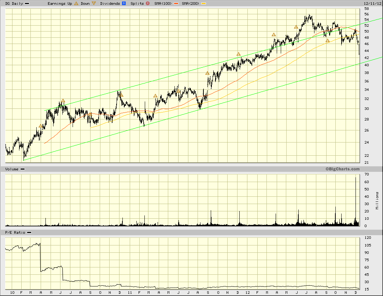Click earnings marker at September 2011 gap up
Viewport: 383px width, 296px height.
pyautogui.click(x=207, y=73)
